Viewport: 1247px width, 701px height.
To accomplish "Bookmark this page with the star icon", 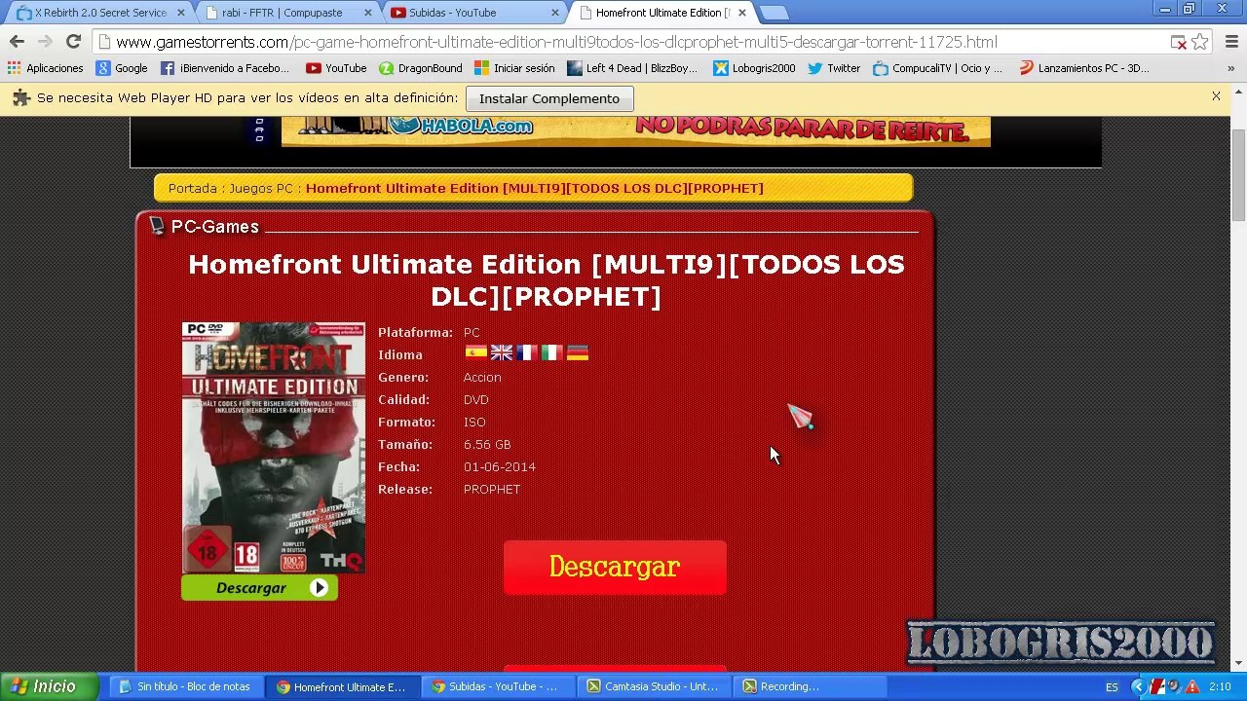I will tap(1200, 42).
